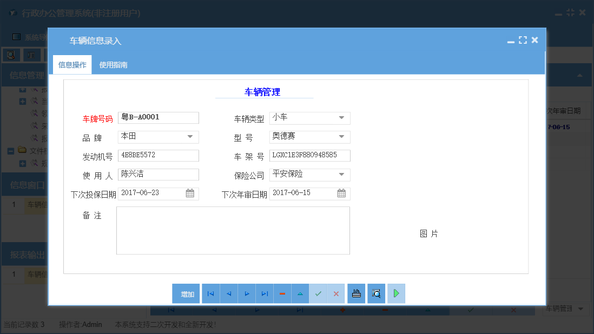The width and height of the screenshot is (594, 334).
Task: Open the 车辆类型 dropdown showing 小车
Action: pyautogui.click(x=341, y=118)
